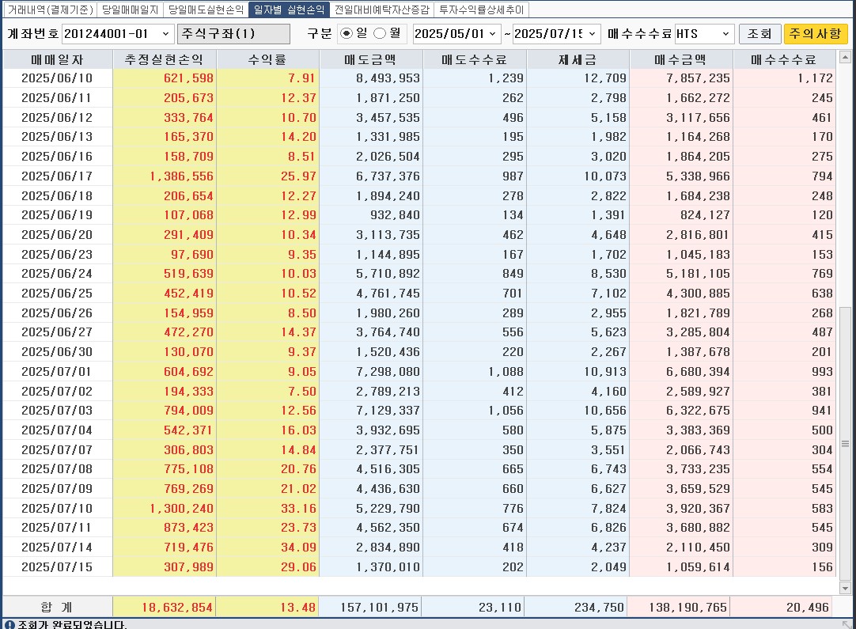Image resolution: width=856 pixels, height=629 pixels.
Task: Open the 투자수익률상세추이 tab
Action: (482, 9)
